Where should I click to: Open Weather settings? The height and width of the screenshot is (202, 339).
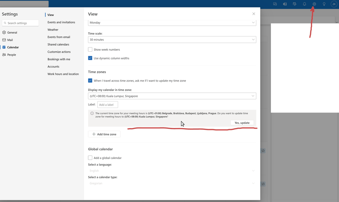(x=53, y=30)
